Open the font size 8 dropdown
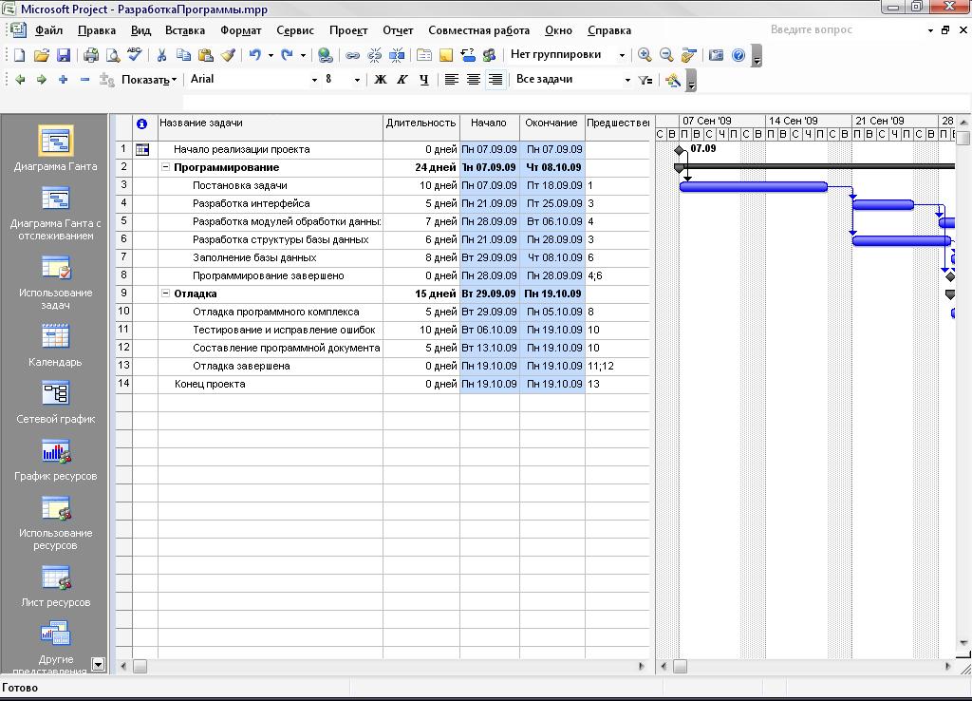 357,80
